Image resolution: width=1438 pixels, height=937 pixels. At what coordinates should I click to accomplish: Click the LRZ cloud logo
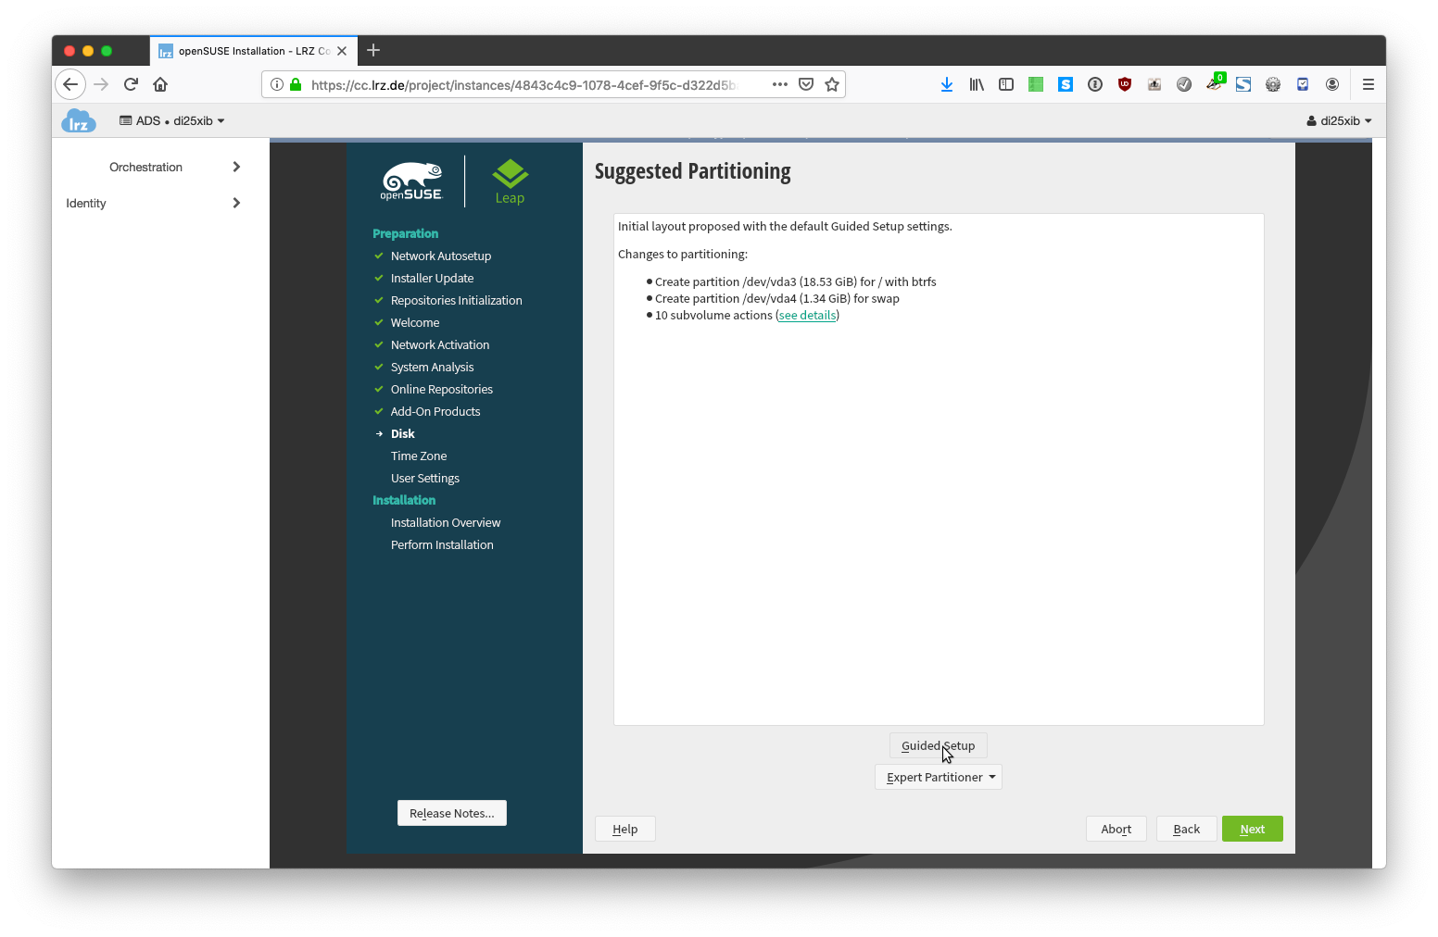pyautogui.click(x=79, y=121)
